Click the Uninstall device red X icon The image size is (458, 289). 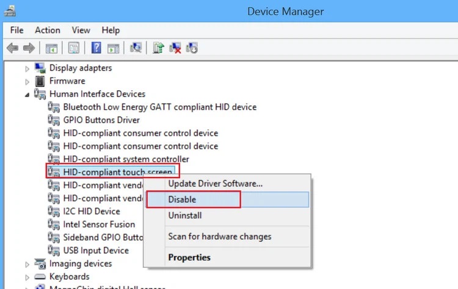pos(175,48)
